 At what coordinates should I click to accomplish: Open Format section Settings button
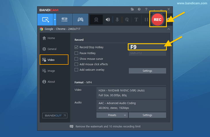point(147,115)
